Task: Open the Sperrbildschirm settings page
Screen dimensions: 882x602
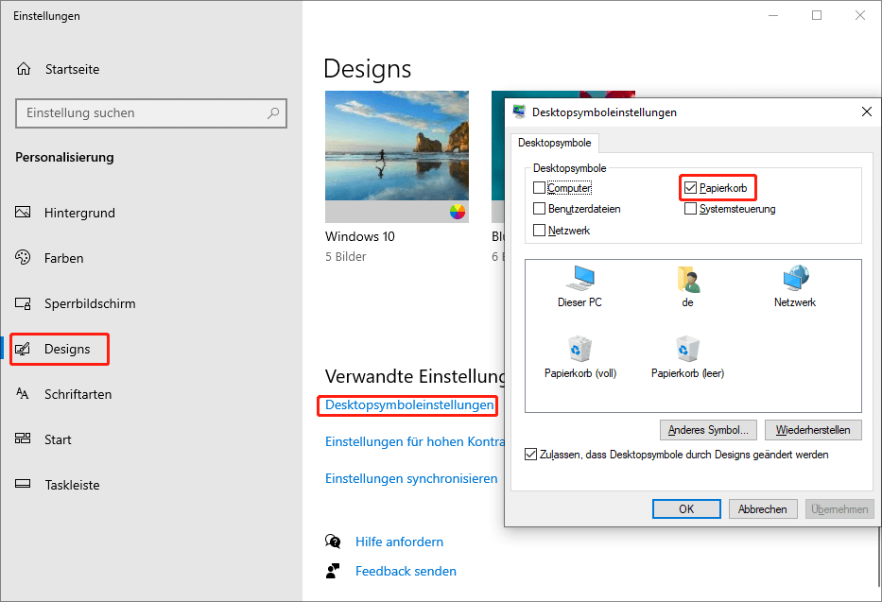Action: click(x=90, y=303)
